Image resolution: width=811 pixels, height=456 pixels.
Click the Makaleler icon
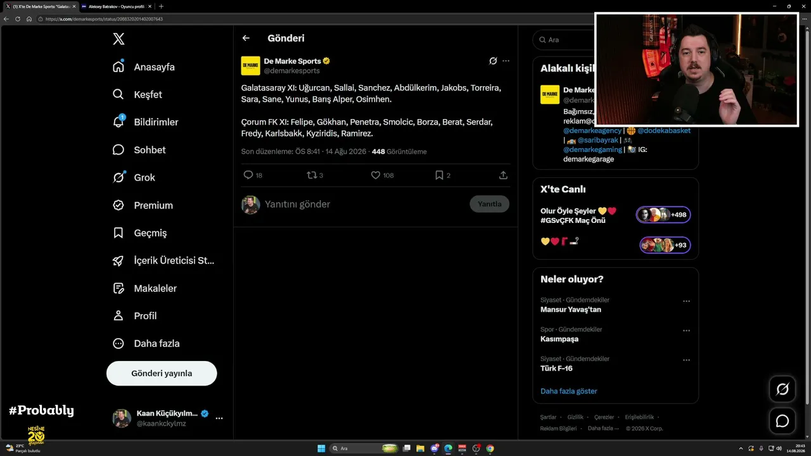click(118, 288)
